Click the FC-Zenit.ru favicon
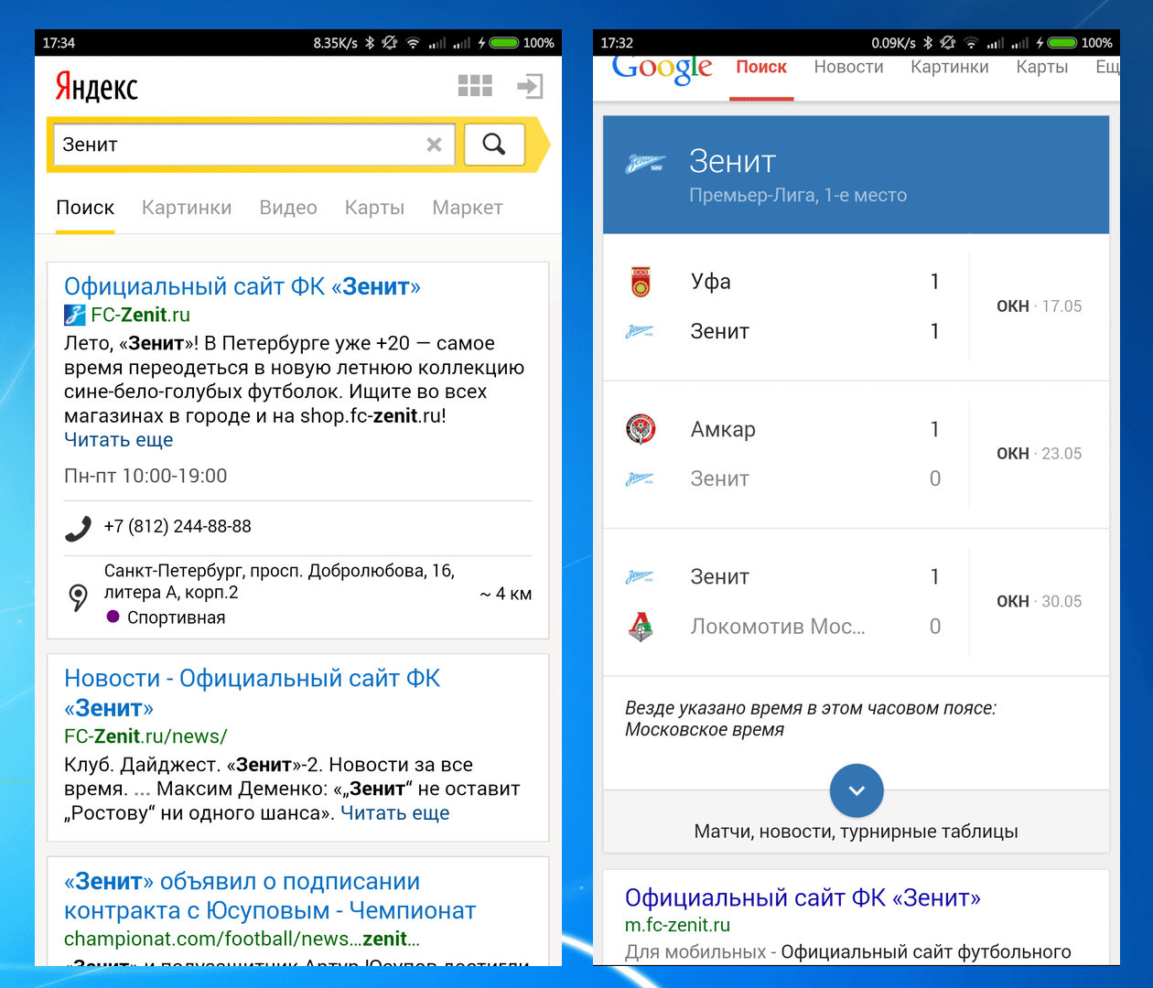The image size is (1153, 988). click(x=75, y=316)
